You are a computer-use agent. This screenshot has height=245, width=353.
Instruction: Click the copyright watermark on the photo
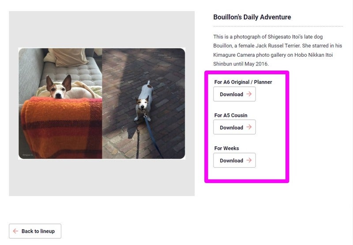[27, 155]
